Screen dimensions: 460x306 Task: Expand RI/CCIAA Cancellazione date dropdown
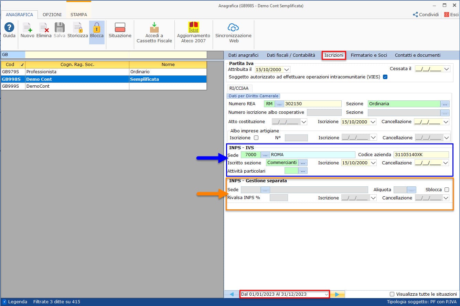(446, 122)
